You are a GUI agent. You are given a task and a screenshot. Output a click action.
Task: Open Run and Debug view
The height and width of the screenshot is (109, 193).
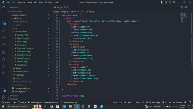tap(3, 30)
